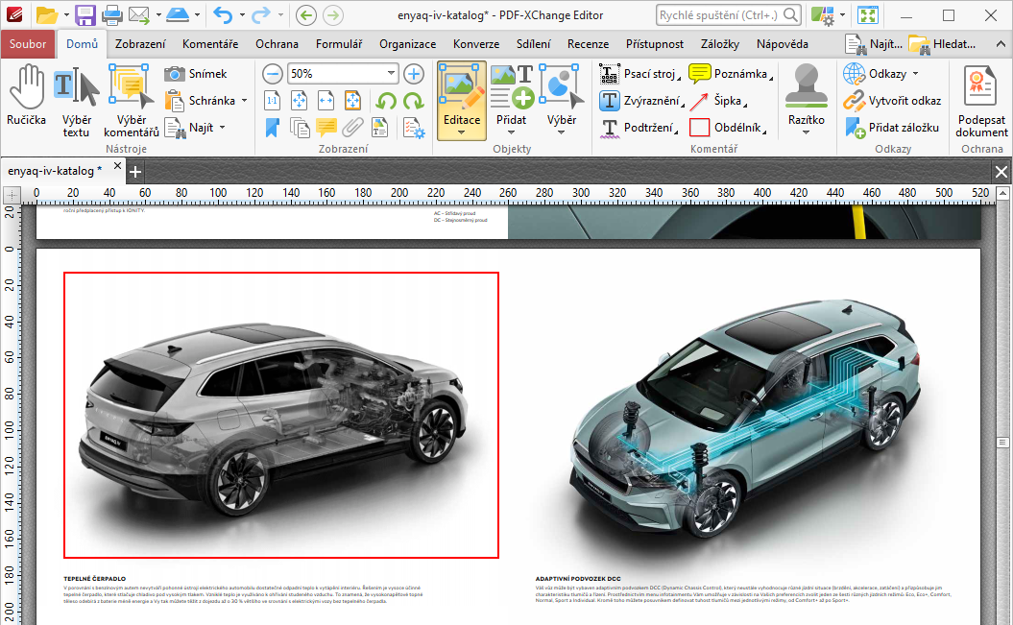Show the content pane icon
This screenshot has height=625, width=1013.
pos(379,128)
